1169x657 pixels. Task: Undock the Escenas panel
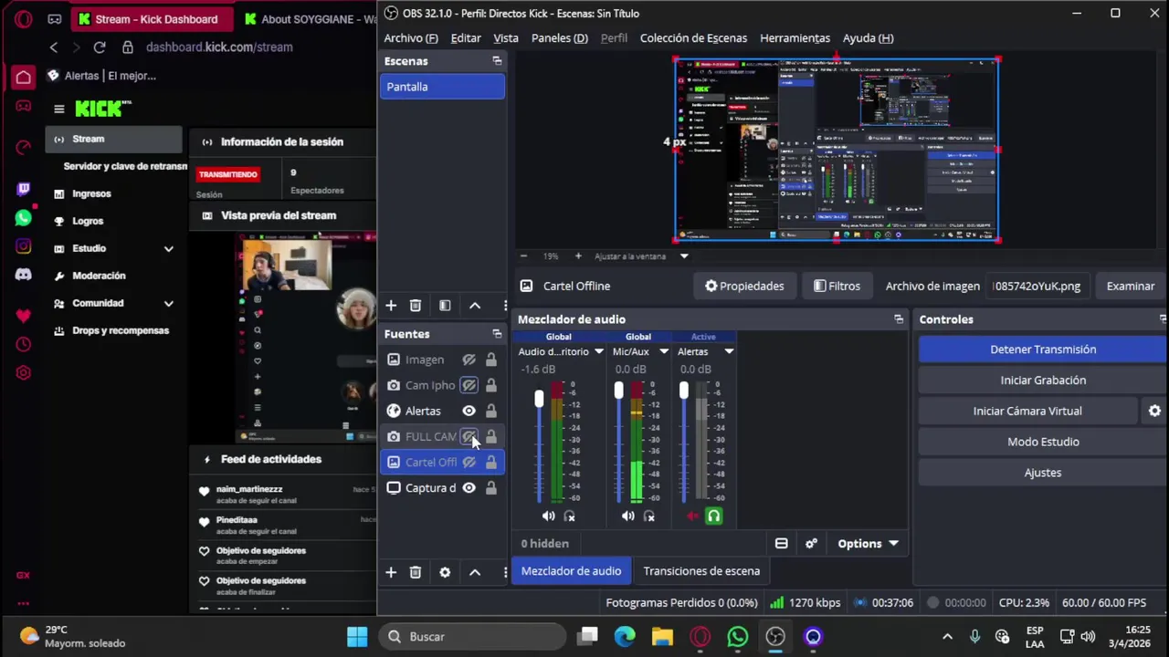tap(497, 61)
